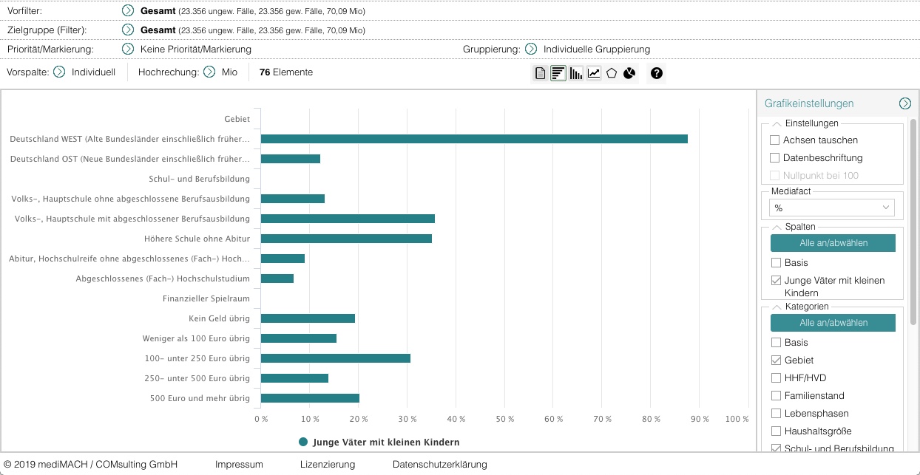The width and height of the screenshot is (920, 475).
Task: Toggle the Datenbeschriftung checkbox
Action: [775, 157]
